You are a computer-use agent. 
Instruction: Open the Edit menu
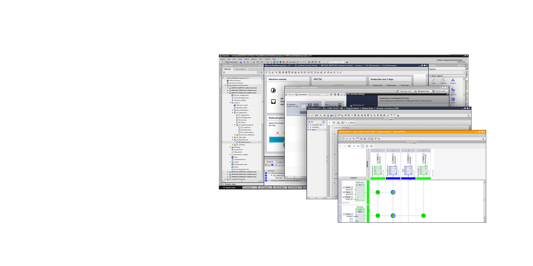(x=229, y=59)
